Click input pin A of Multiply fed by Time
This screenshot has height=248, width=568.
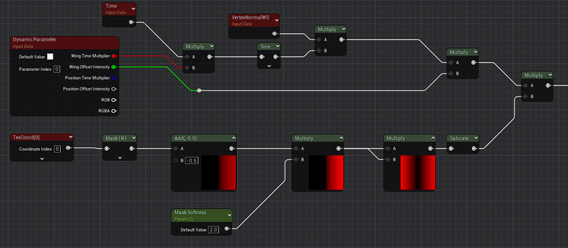pyautogui.click(x=187, y=57)
